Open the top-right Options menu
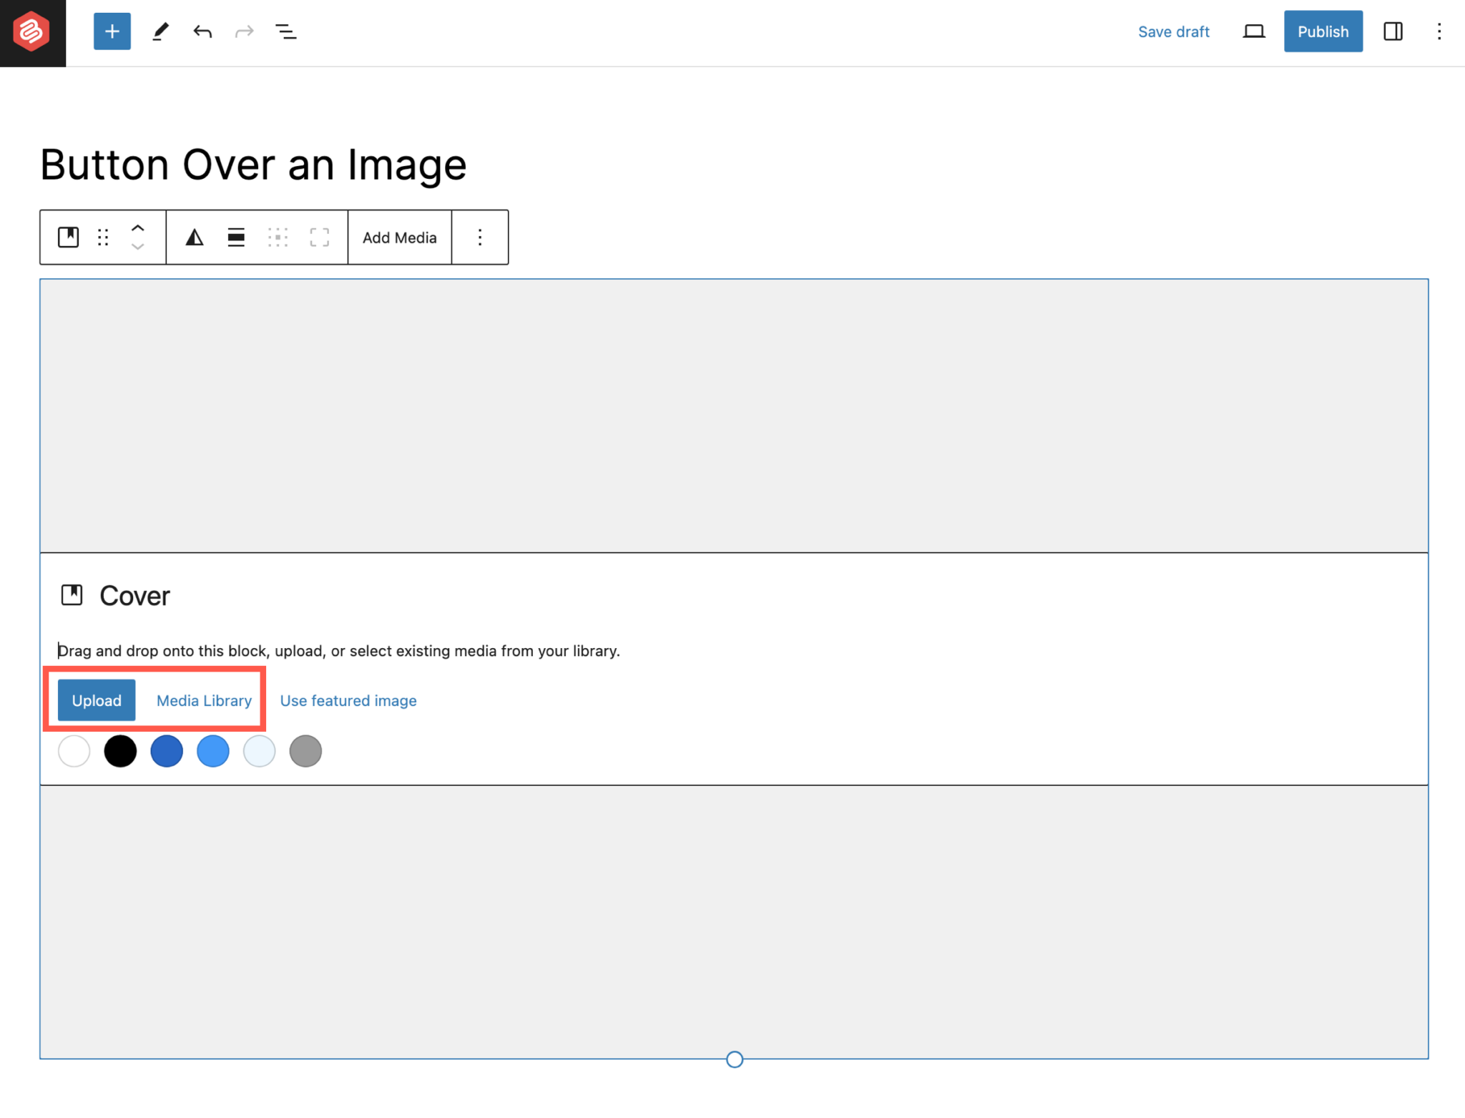The height and width of the screenshot is (1118, 1465). pyautogui.click(x=1439, y=31)
